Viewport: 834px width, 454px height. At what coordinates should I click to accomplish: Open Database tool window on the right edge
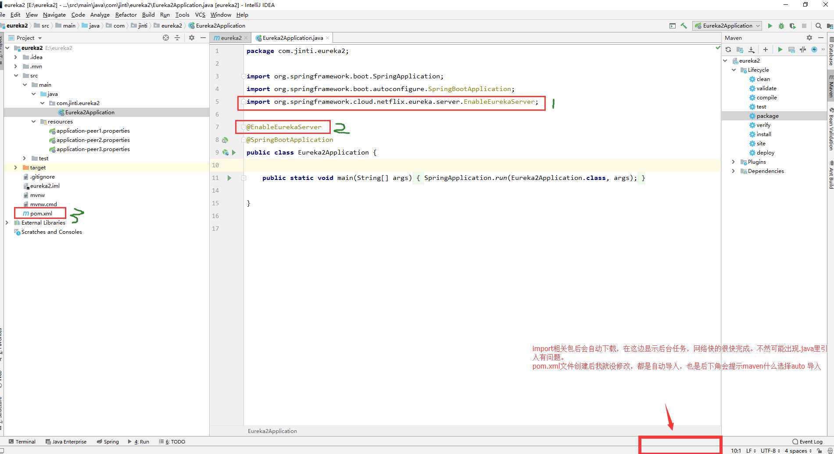click(x=830, y=51)
